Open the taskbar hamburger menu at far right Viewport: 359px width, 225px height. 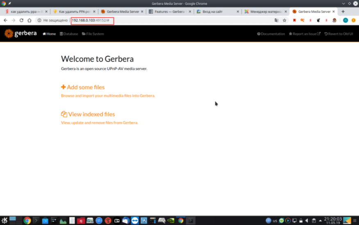355,220
